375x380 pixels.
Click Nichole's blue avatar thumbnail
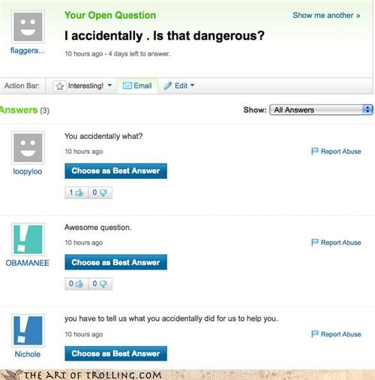(28, 330)
